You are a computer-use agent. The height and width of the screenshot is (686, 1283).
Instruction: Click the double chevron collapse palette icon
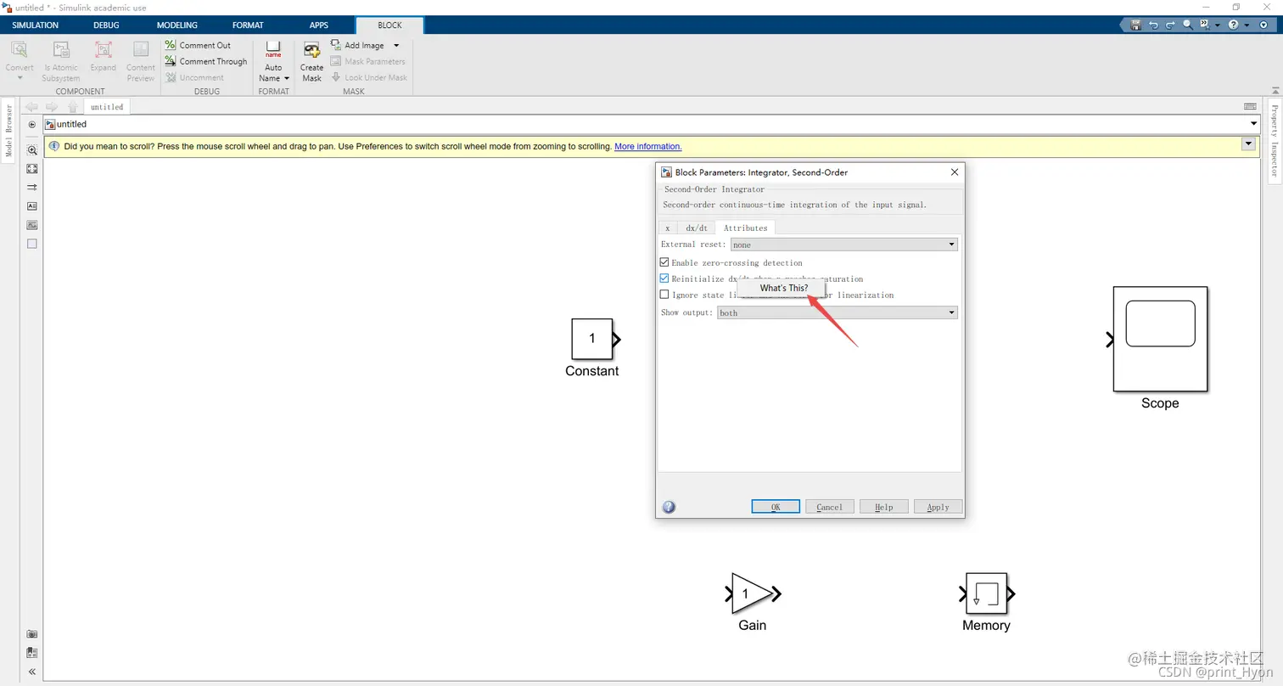(x=32, y=672)
